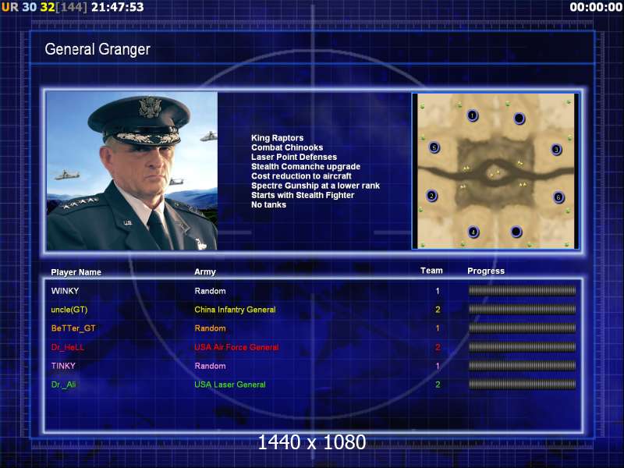This screenshot has width=624, height=468.
Task: Click WINKY's loading progress bar
Action: tap(522, 290)
